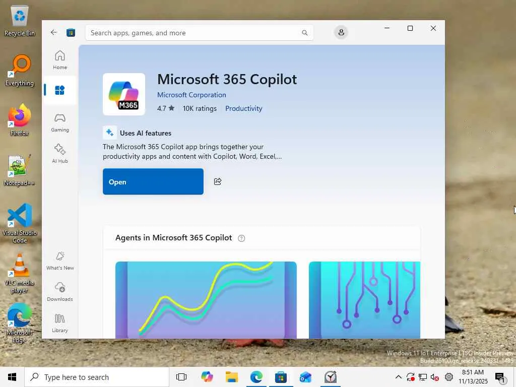Open the Productivity category link
Image resolution: width=516 pixels, height=387 pixels.
[243, 108]
